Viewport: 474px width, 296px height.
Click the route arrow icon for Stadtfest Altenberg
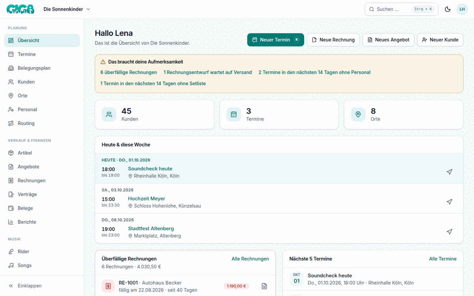(449, 232)
